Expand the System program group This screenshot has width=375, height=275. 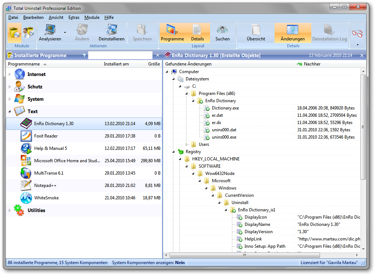click(9, 99)
